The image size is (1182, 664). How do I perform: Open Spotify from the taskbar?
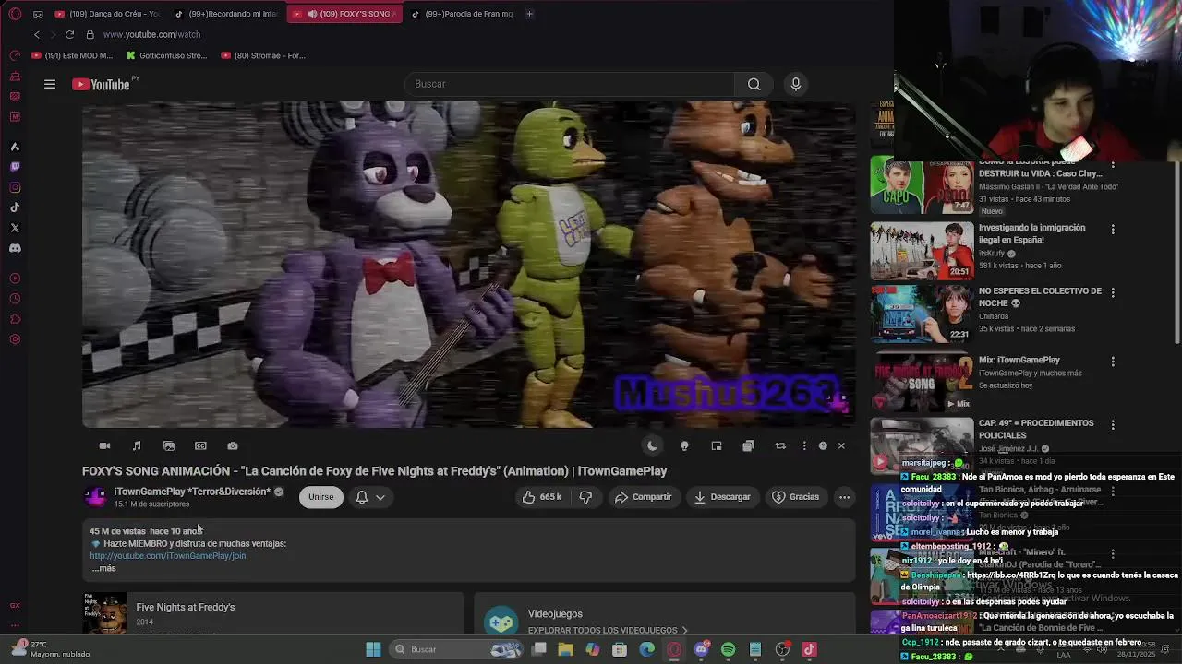pos(728,649)
